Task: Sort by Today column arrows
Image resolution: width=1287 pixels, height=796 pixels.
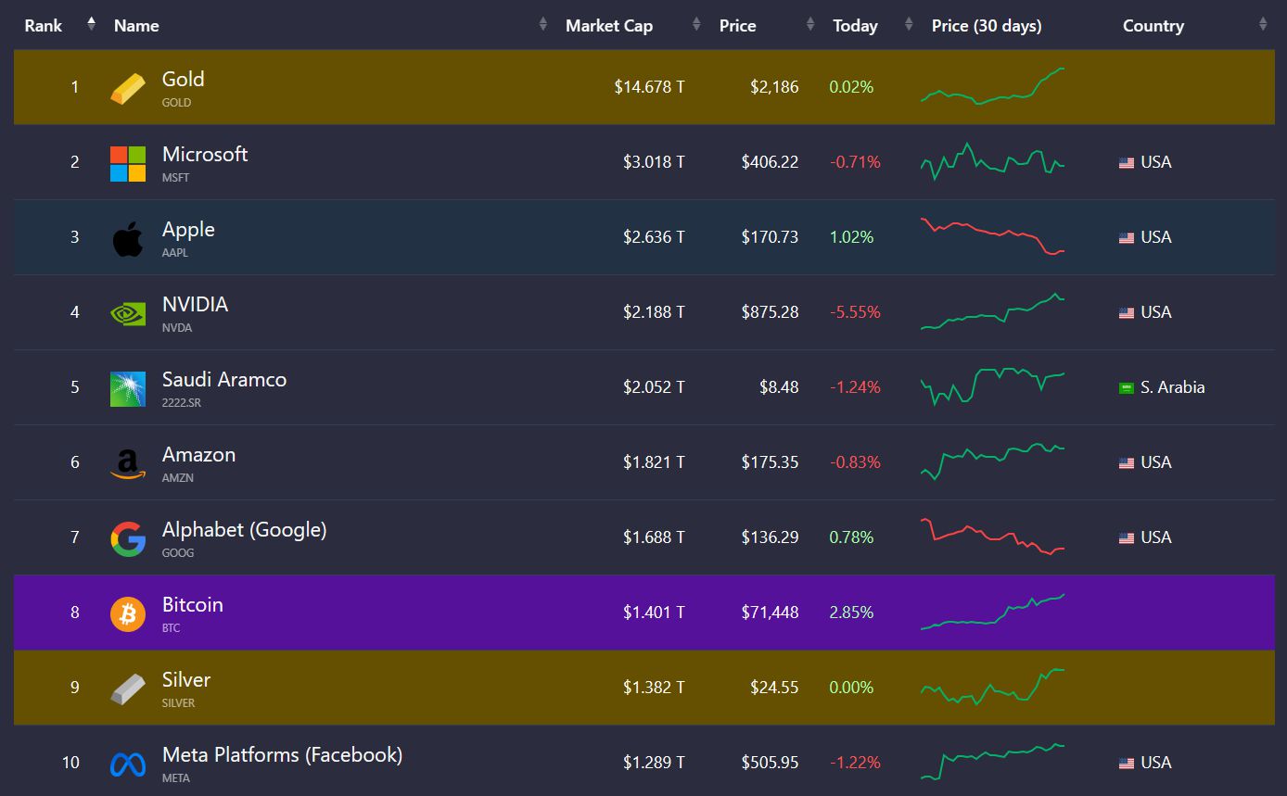Action: click(x=910, y=24)
